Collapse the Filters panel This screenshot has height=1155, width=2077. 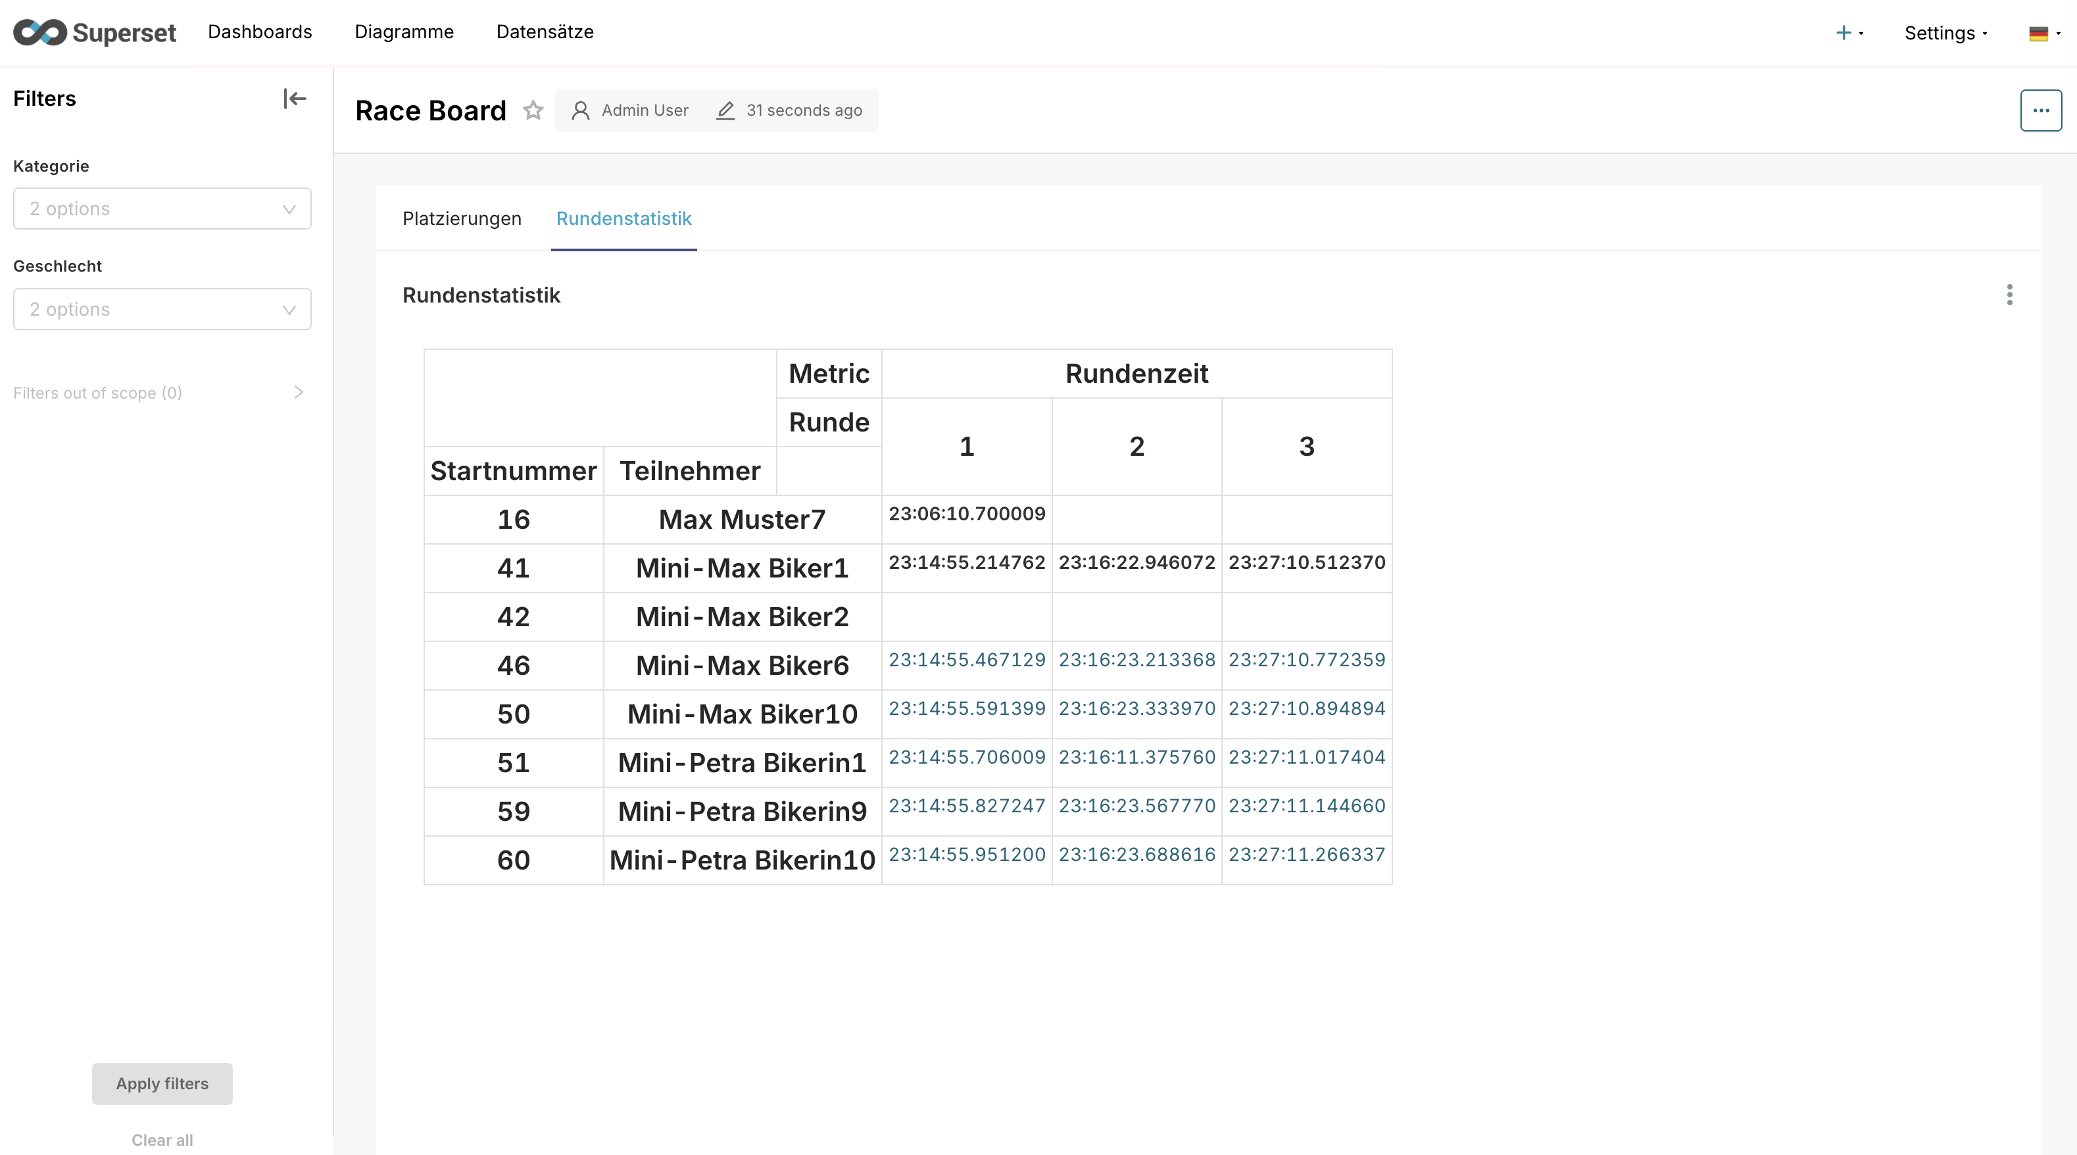coord(294,99)
